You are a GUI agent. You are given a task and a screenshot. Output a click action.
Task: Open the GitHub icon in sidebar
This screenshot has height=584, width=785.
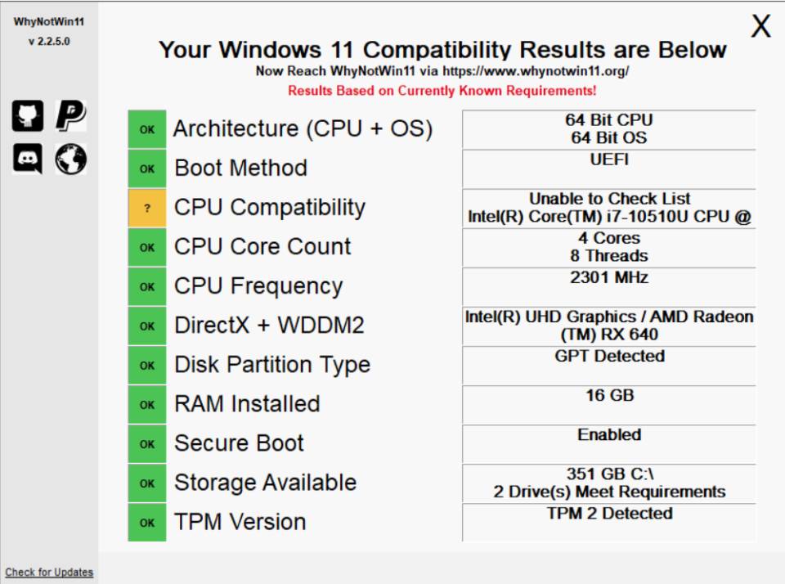click(x=28, y=115)
